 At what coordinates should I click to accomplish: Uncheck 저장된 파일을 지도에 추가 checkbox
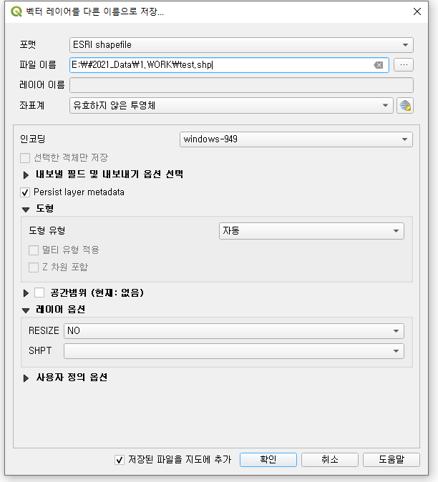point(120,460)
